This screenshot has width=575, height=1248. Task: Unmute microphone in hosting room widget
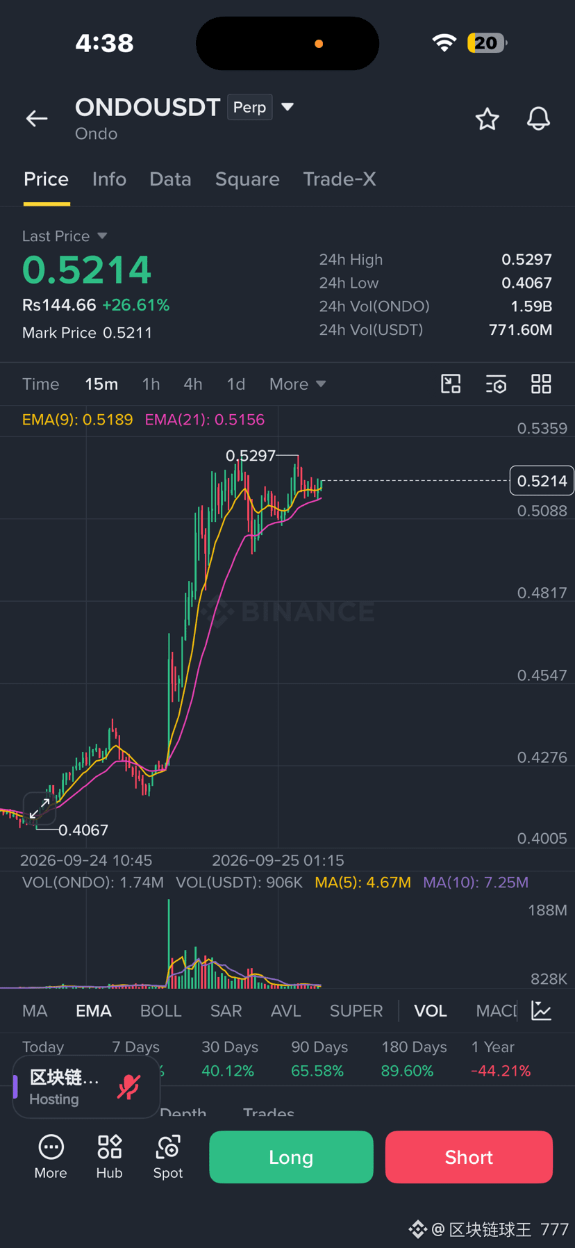[129, 1087]
